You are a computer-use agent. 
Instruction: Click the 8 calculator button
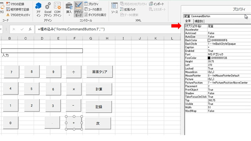[32, 72]
